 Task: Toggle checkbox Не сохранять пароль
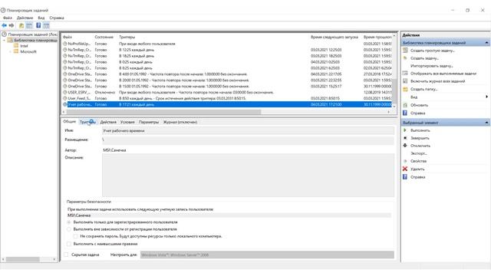pyautogui.click(x=75, y=236)
